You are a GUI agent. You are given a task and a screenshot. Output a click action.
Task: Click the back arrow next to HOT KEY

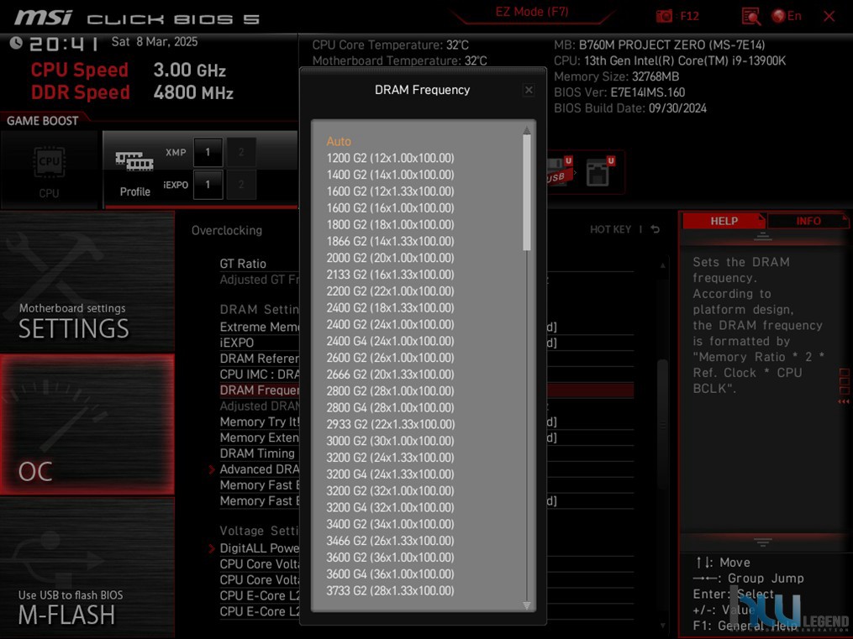[656, 229]
